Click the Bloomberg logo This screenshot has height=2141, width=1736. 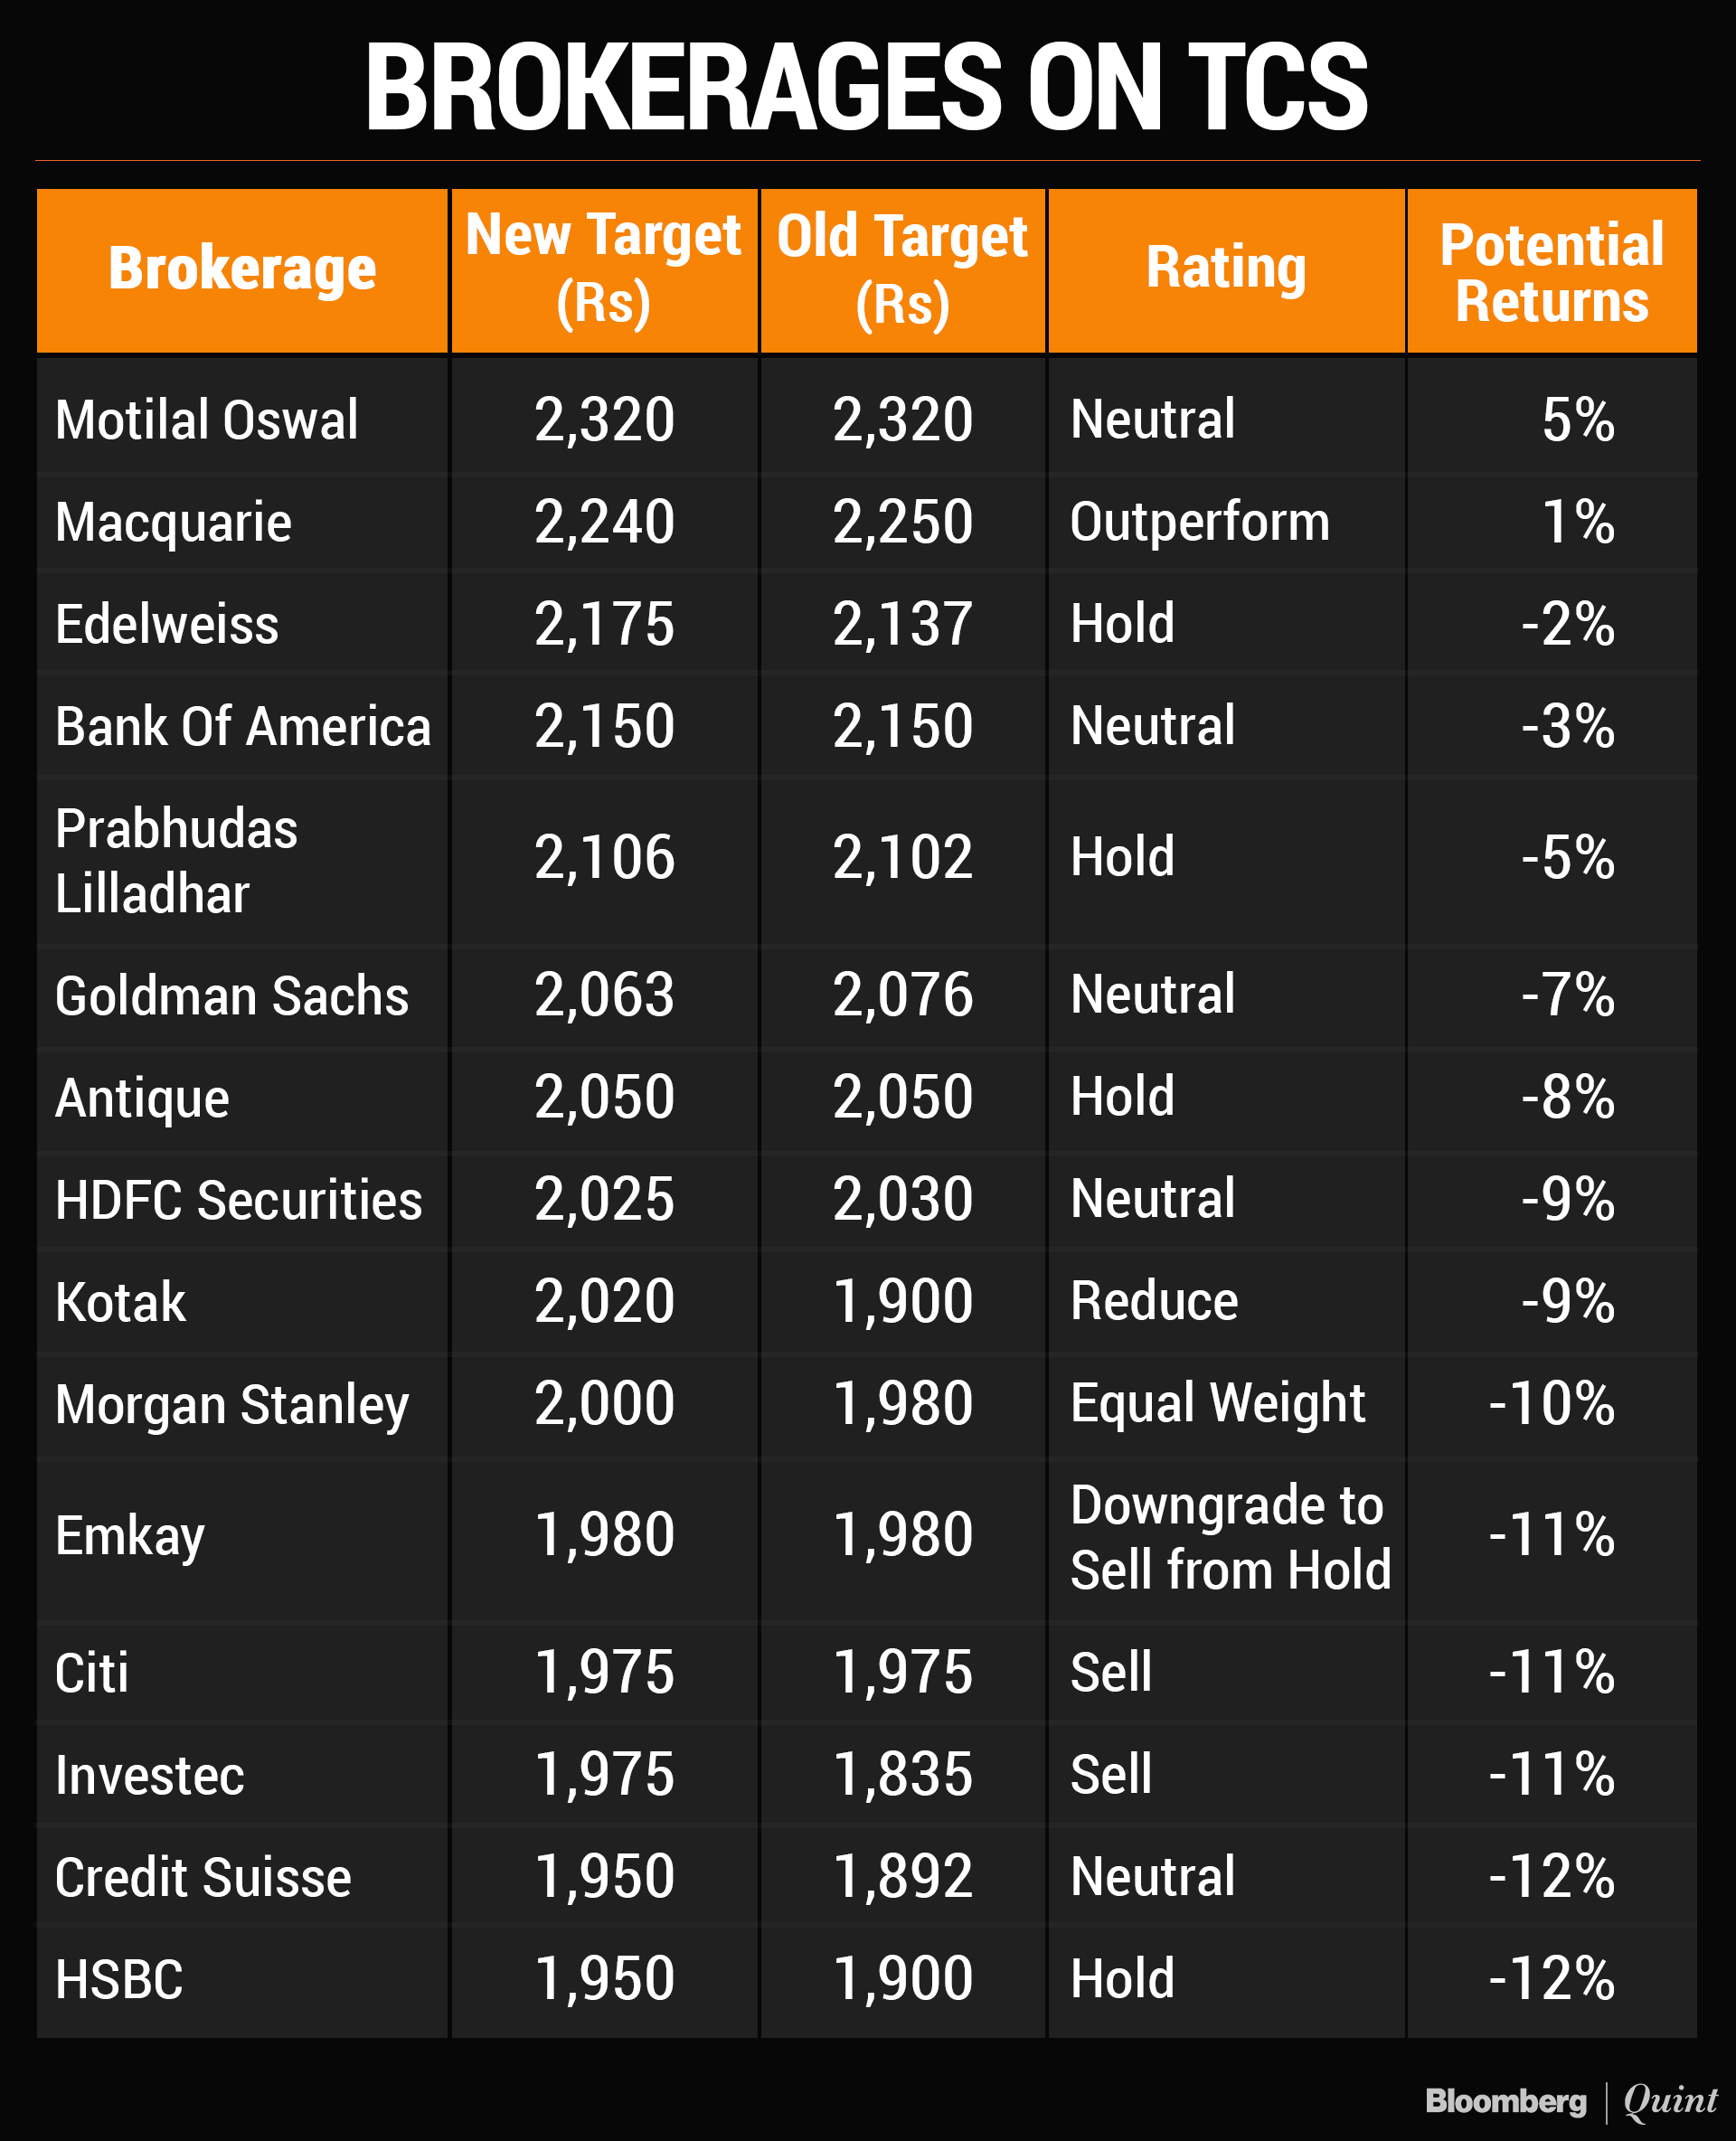coord(1505,2100)
